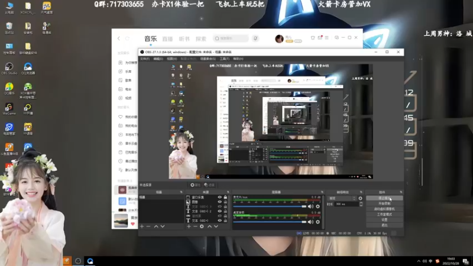Move selected source down with arrow

(216, 226)
